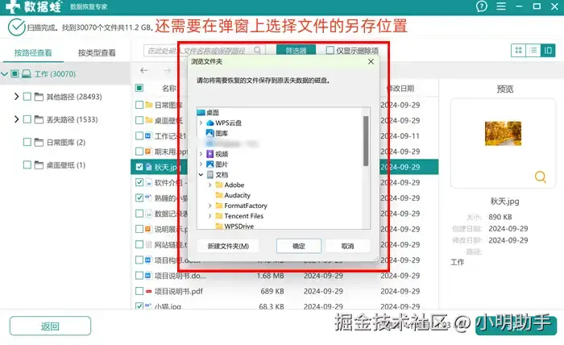Screen dimensions: 564x345
Task: Expand the FormatFactory folder node
Action: pyautogui.click(x=210, y=206)
